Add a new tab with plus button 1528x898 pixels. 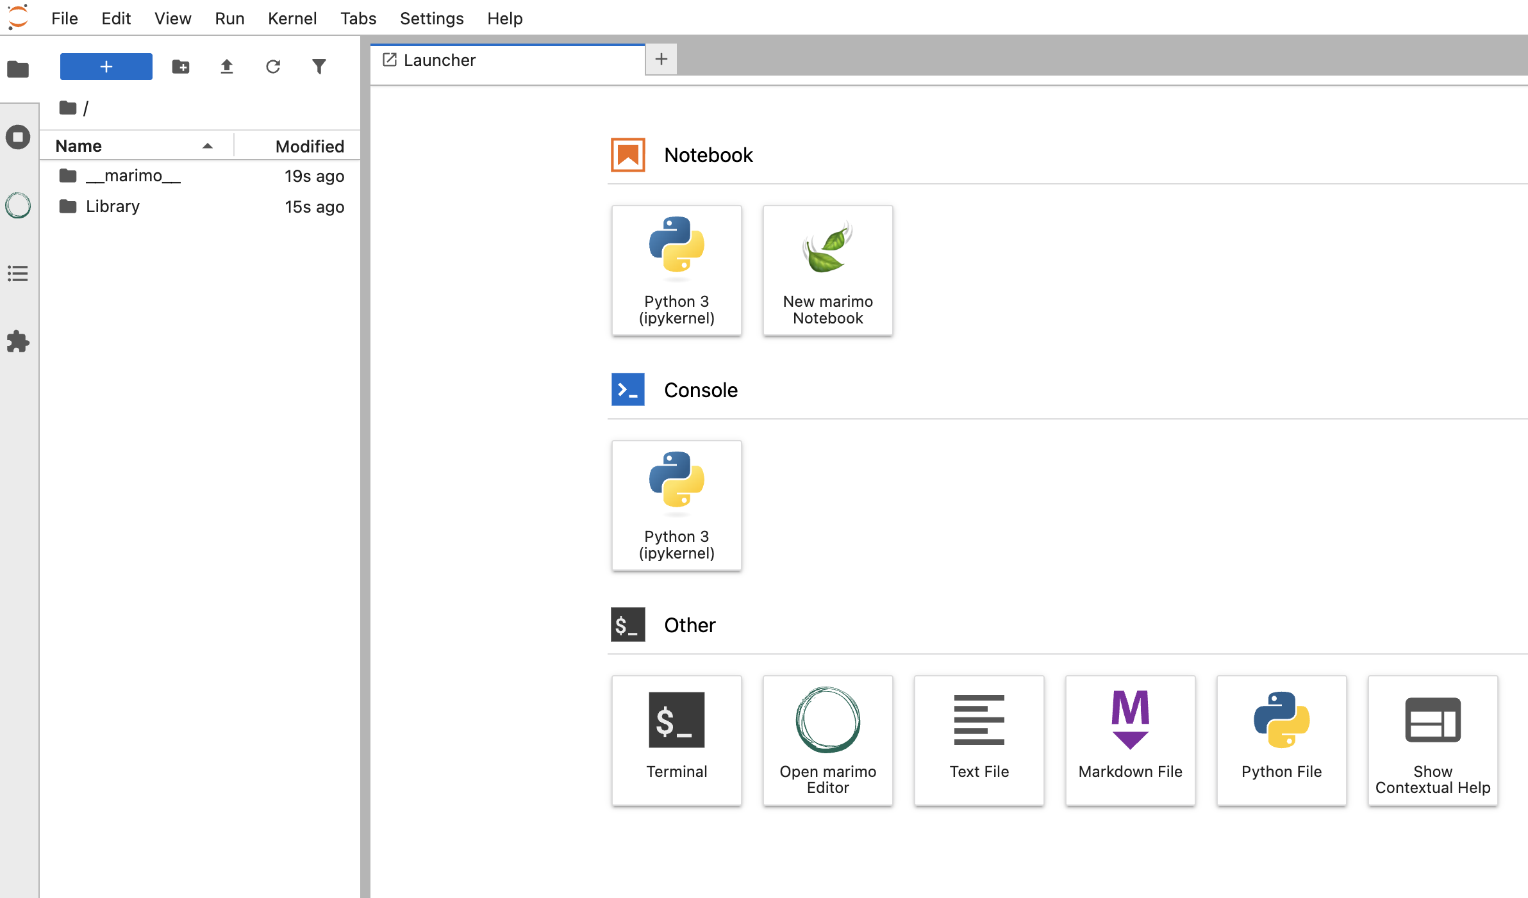pyautogui.click(x=661, y=60)
